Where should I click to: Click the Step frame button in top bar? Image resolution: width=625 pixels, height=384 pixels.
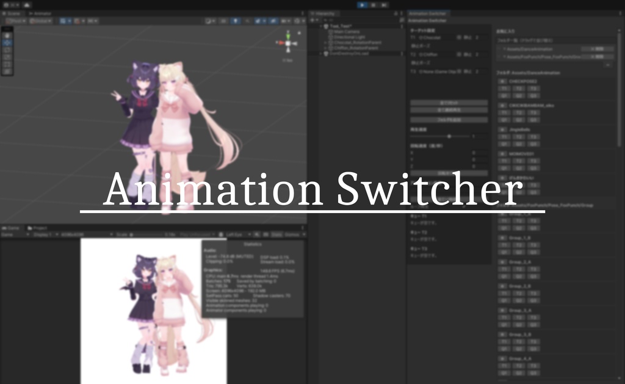coord(384,5)
